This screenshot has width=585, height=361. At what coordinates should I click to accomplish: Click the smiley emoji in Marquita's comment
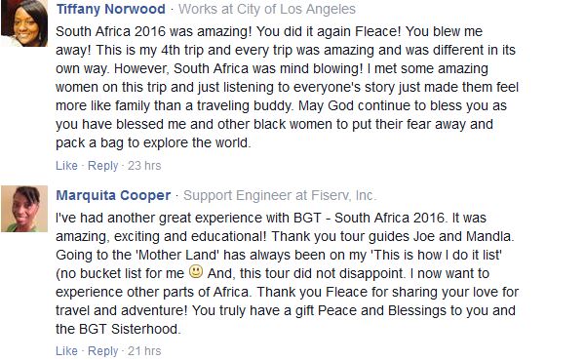coord(196,271)
